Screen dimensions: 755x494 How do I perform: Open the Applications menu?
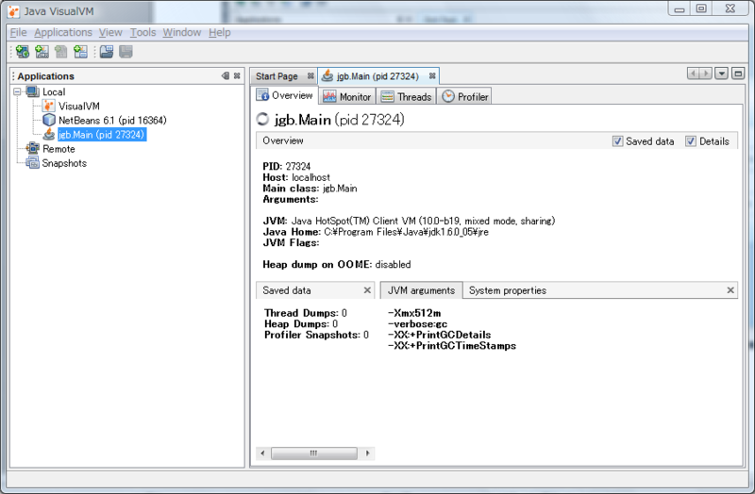pos(63,32)
